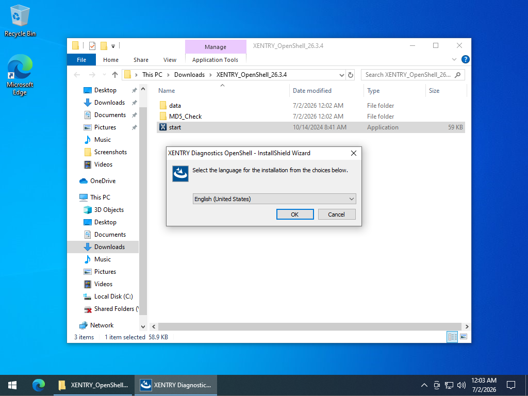This screenshot has width=528, height=396.
Task: Switch to the Home ribbon tab
Action: [x=111, y=60]
